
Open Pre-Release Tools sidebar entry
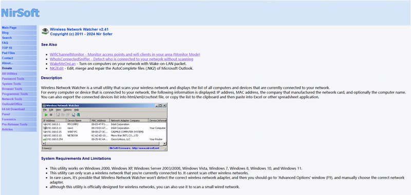[x=15, y=124]
